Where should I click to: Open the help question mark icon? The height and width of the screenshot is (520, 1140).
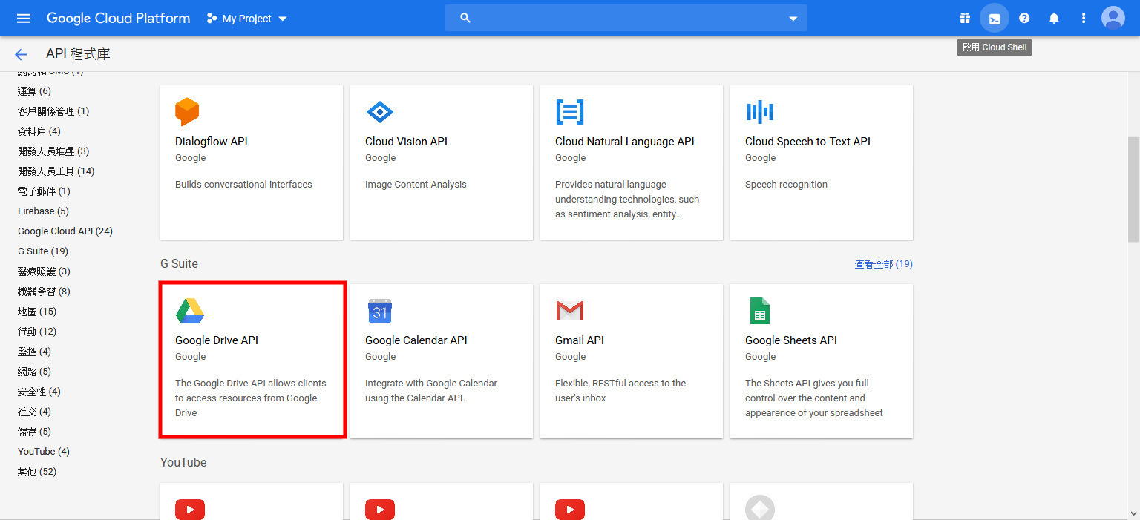click(1024, 18)
